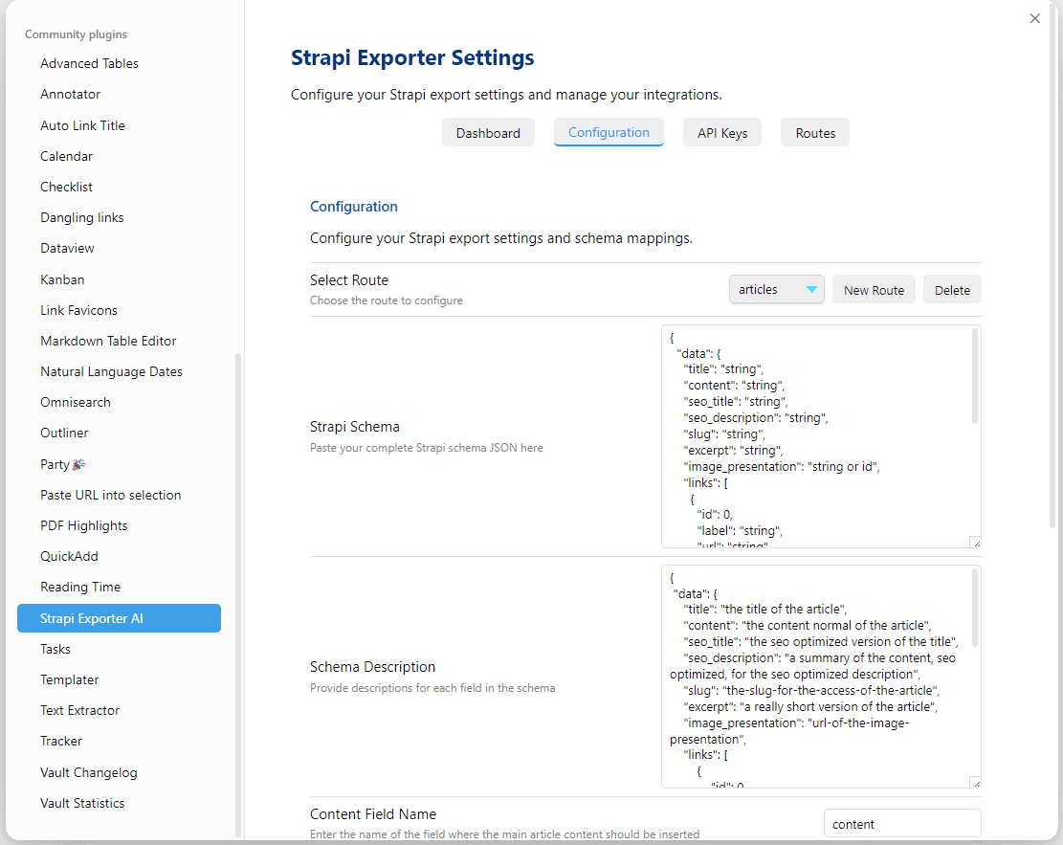Viewport: 1063px width, 845px height.
Task: Open the Dashboard tab
Action: click(488, 133)
